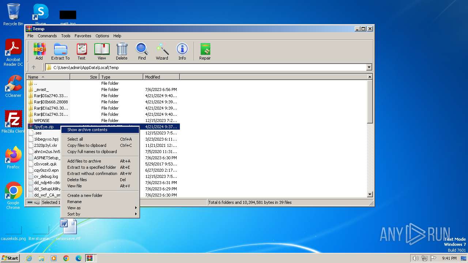Click the Test archive icon

point(82,52)
